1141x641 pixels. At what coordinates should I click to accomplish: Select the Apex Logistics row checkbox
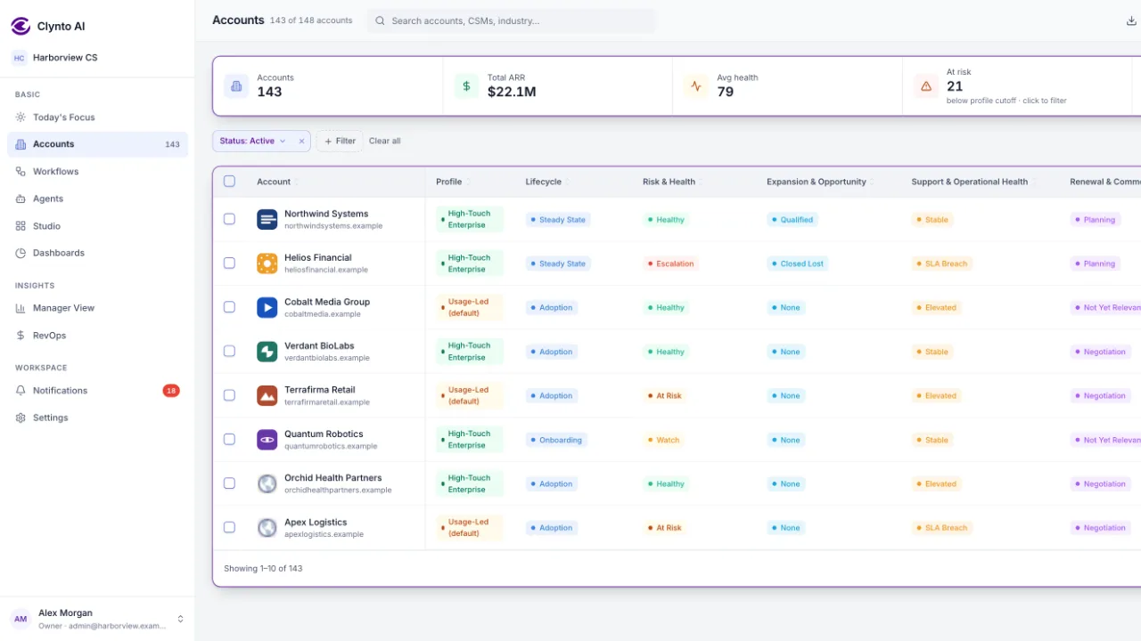point(229,528)
